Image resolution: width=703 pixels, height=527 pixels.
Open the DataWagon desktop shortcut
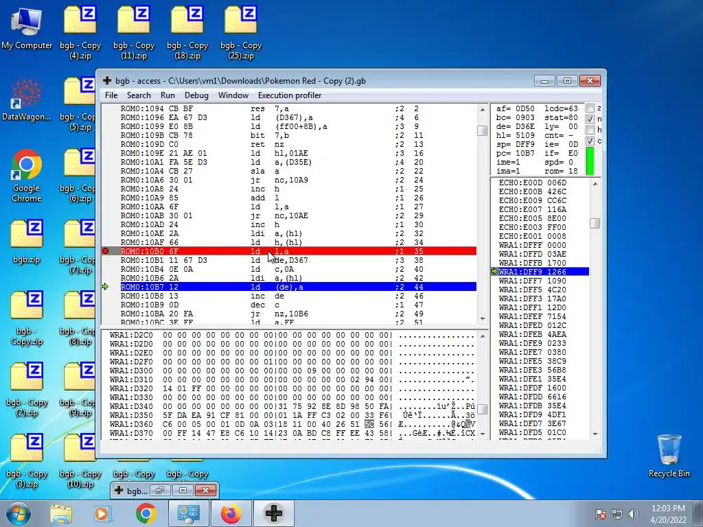coord(27,99)
